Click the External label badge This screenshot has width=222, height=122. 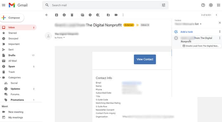click(x=129, y=25)
